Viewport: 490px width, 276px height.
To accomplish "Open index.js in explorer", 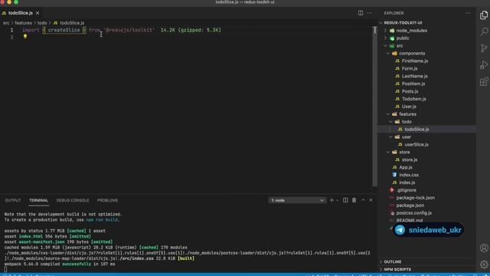I will [x=427, y=182].
